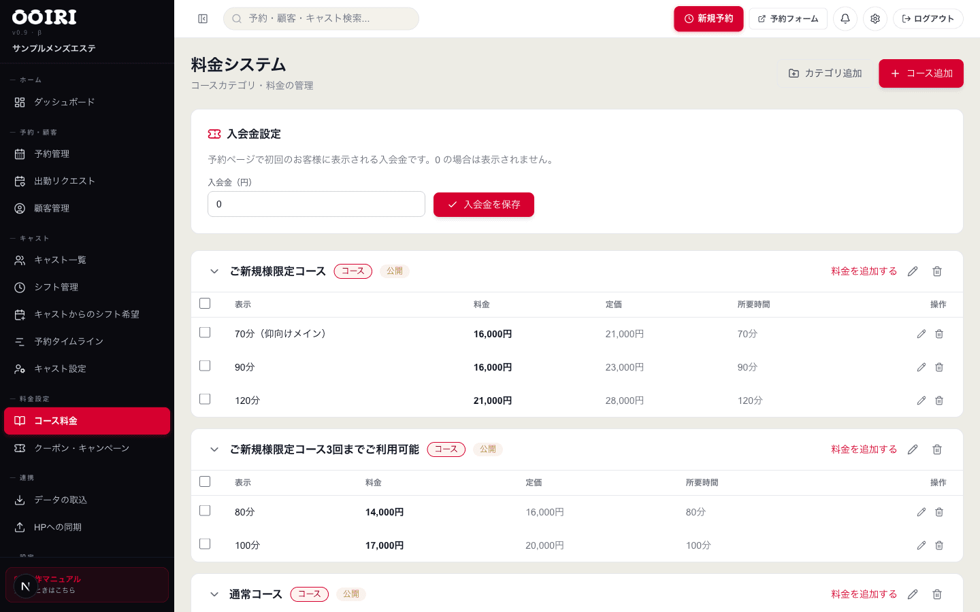Open the 操作マニュアル help card
Viewport: 980px width, 612px height.
pos(87,585)
